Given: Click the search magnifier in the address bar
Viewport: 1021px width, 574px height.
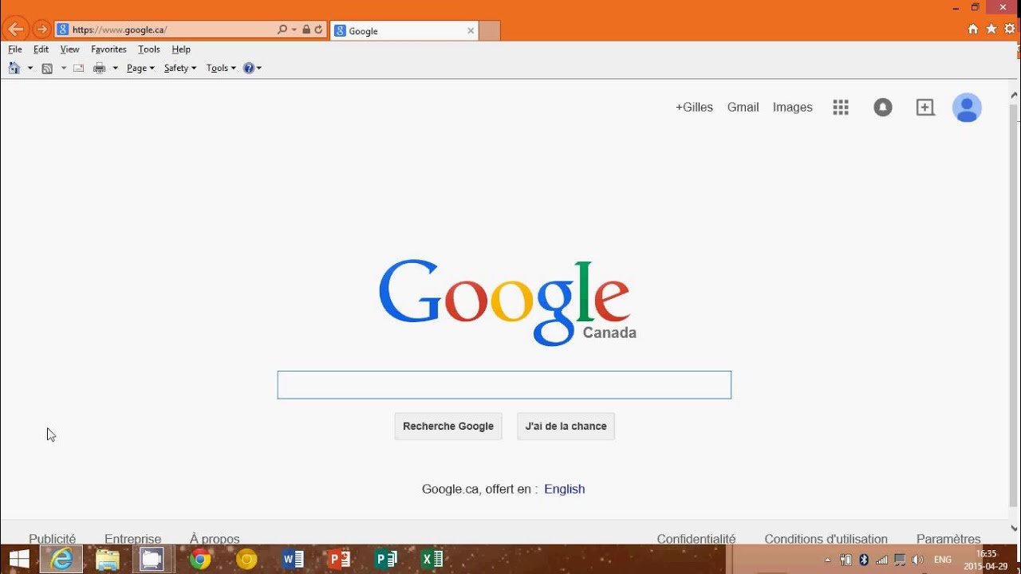Looking at the screenshot, I should (x=282, y=29).
